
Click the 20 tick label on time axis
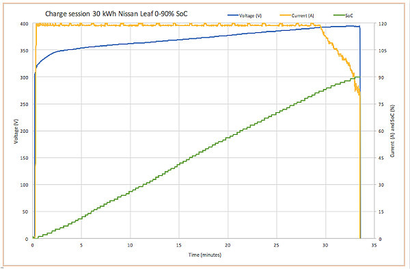pos(228,245)
